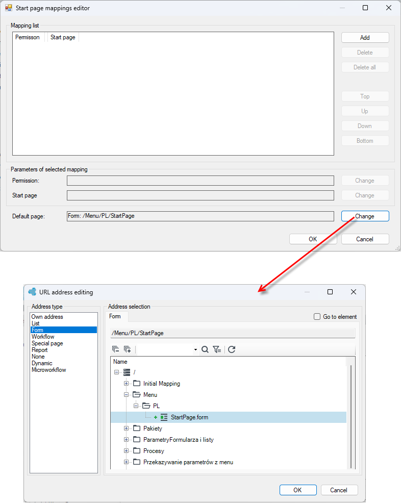Select the Pakiety tree row label
The image size is (401, 504).
coord(153,429)
